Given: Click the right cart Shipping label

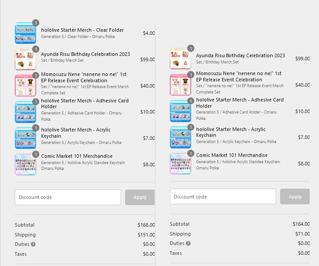Looking at the screenshot, I should point(180,234).
